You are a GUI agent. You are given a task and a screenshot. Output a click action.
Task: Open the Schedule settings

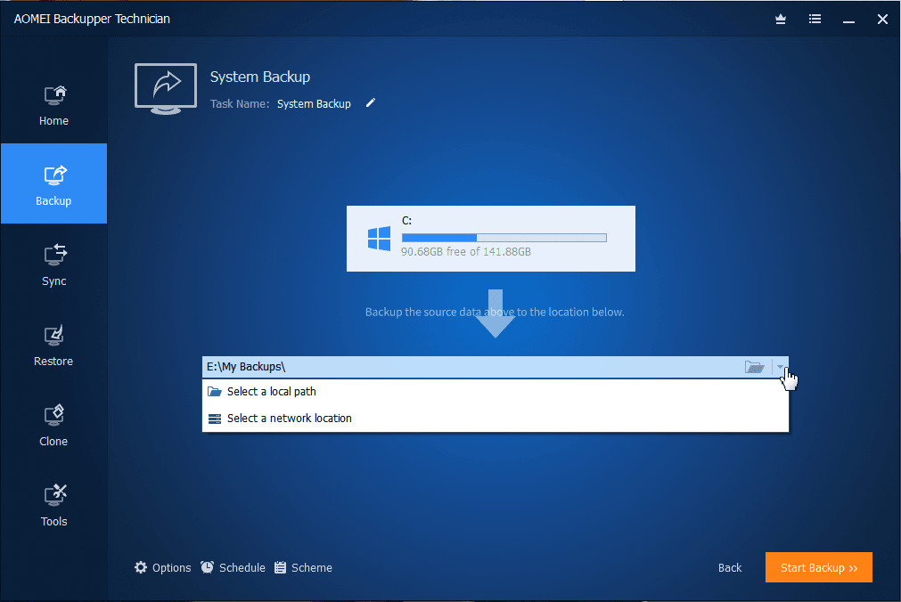[233, 567]
